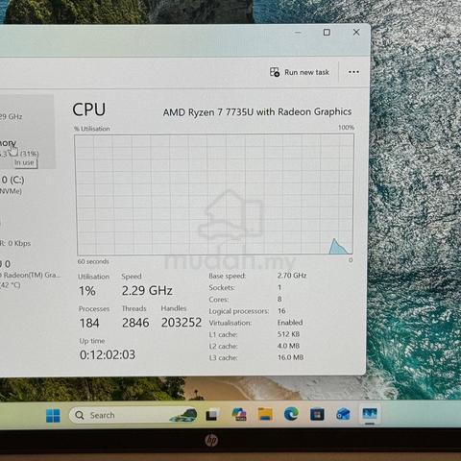Open the three-dot more options menu
Viewport: 461px width, 461px height.
[353, 72]
